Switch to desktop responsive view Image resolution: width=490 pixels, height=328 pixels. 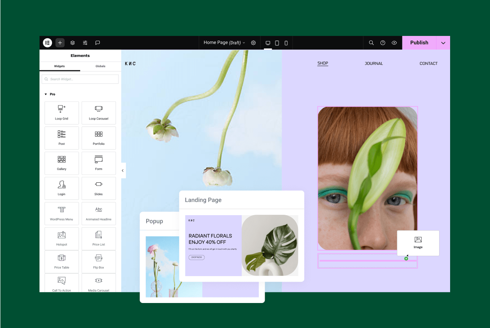(x=268, y=43)
